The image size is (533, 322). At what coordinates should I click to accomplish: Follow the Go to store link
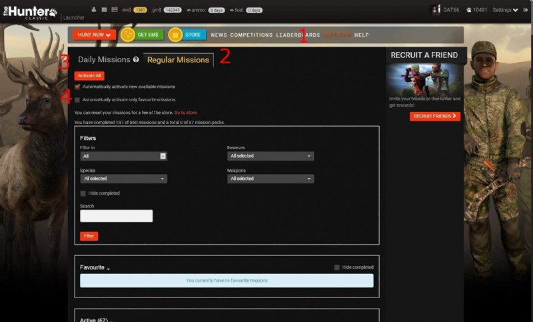[185, 113]
